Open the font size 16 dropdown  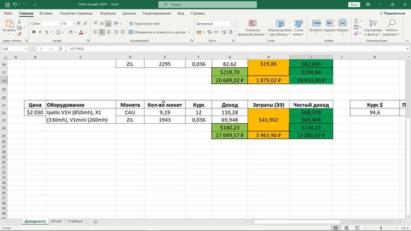coord(74,24)
